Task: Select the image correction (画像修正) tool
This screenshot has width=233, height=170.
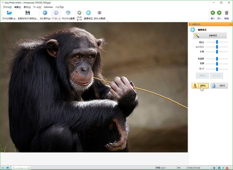Action: pyautogui.click(x=89, y=13)
